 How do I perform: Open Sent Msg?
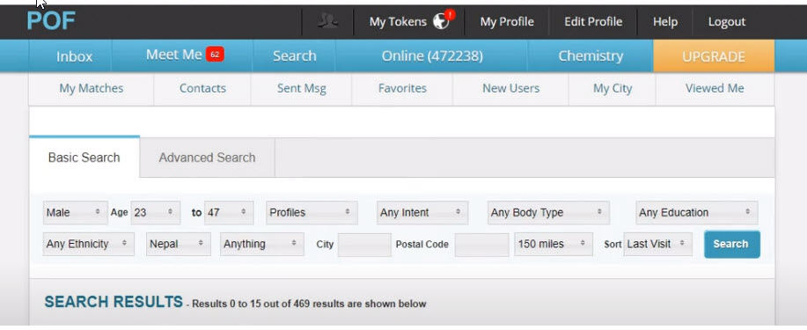tap(301, 89)
